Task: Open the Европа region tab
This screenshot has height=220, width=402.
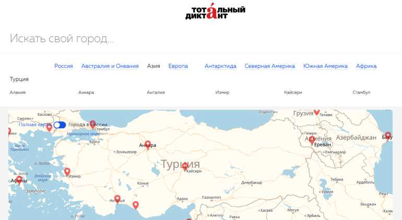Action: click(x=178, y=66)
